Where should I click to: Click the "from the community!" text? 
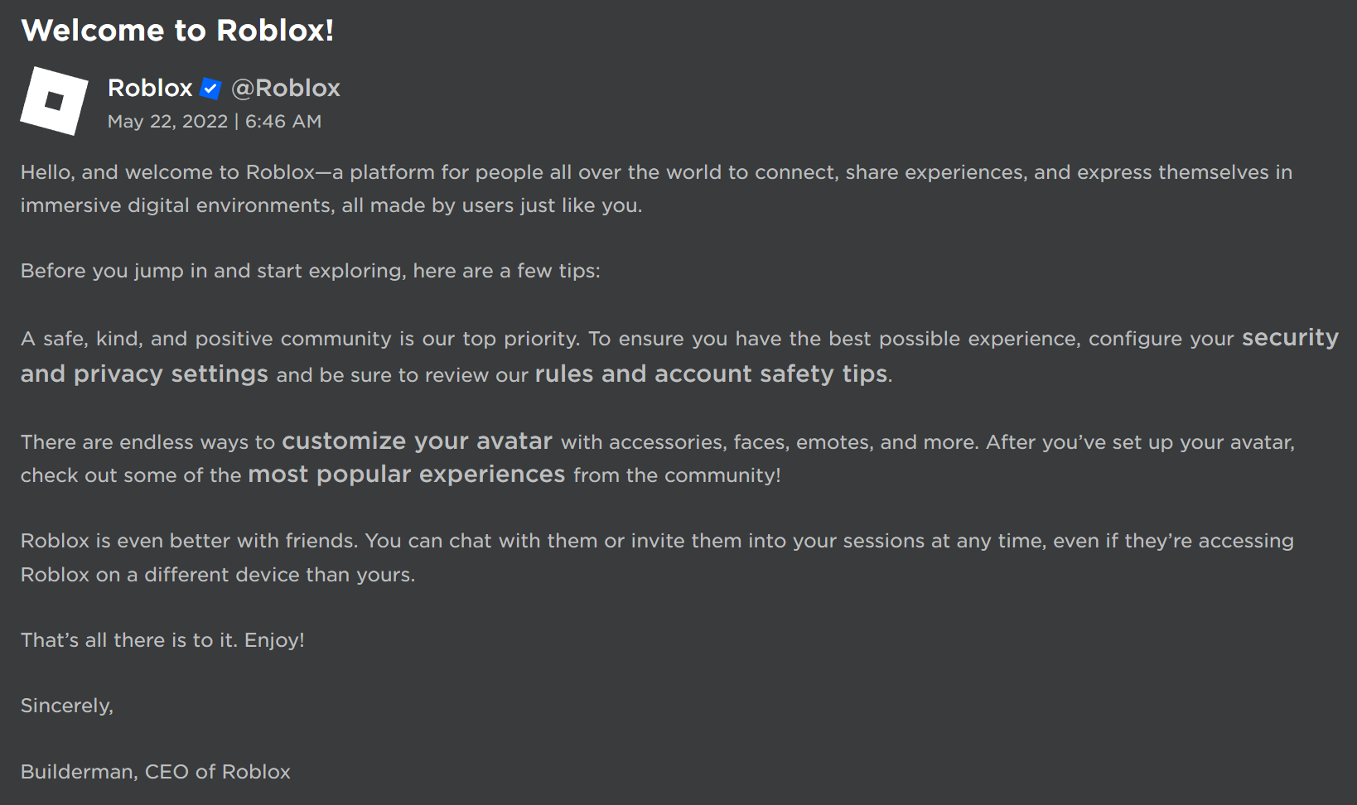(677, 475)
